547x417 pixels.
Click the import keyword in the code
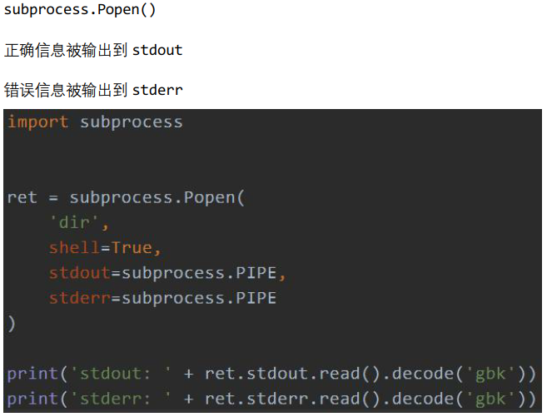(x=38, y=122)
